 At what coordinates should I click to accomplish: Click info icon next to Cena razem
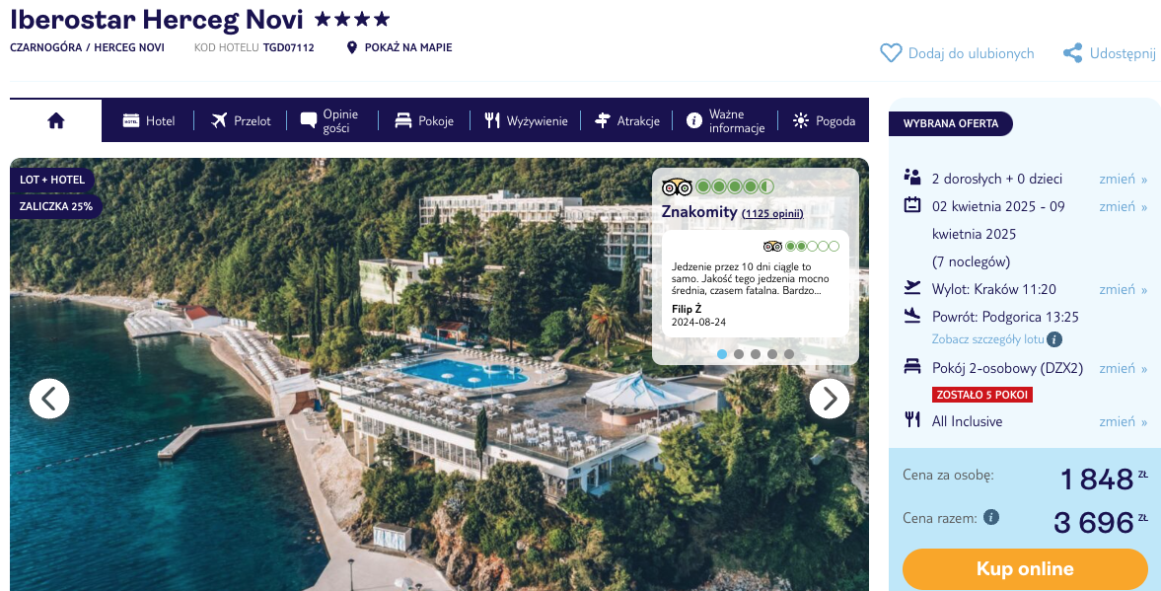coord(990,518)
